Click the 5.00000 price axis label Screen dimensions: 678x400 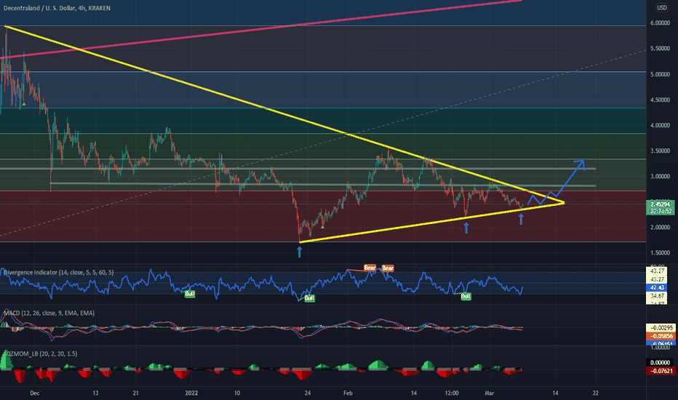point(660,74)
